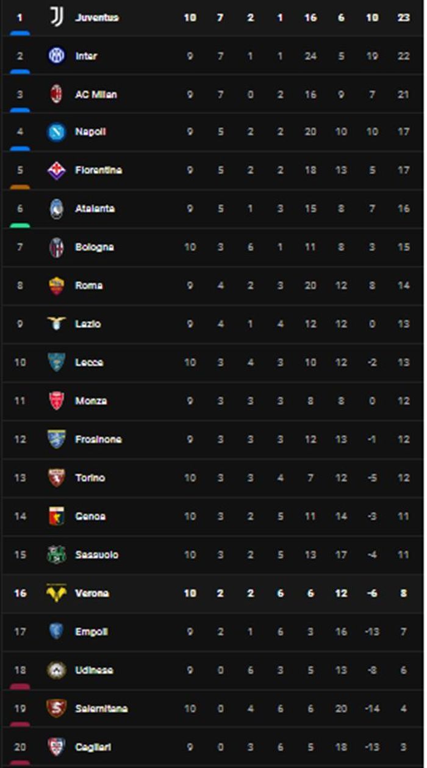
Task: Open Frosinone team page link
Action: (x=98, y=440)
